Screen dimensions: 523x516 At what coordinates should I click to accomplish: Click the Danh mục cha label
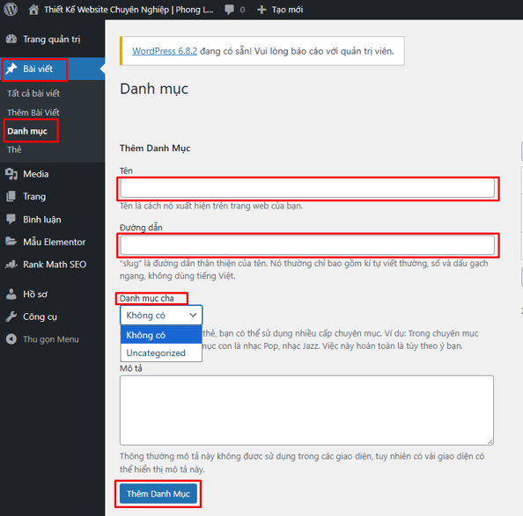tap(147, 298)
